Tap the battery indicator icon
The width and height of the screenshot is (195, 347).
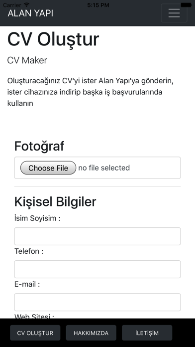click(186, 4)
